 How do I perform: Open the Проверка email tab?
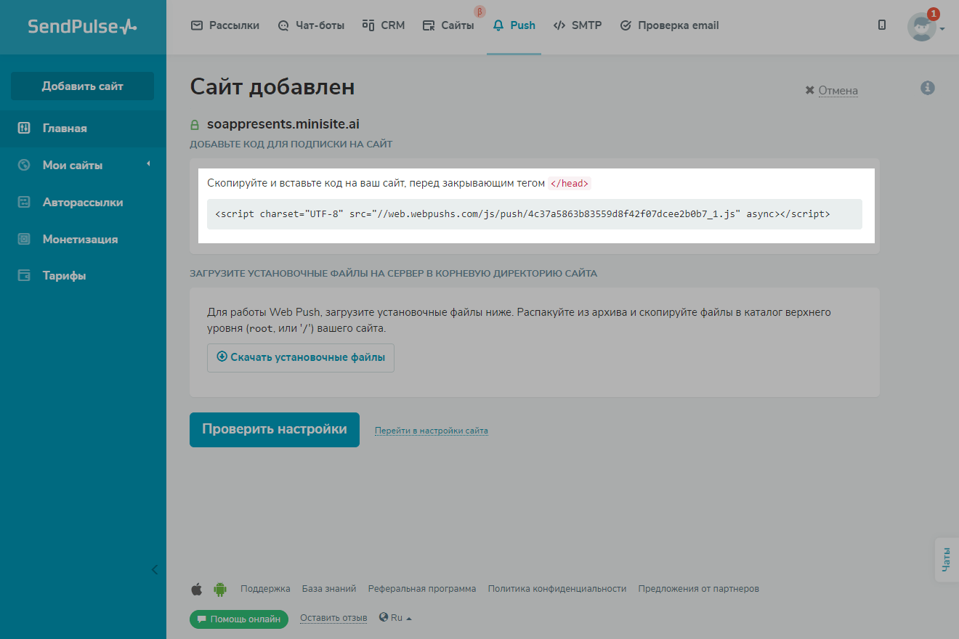click(x=669, y=25)
